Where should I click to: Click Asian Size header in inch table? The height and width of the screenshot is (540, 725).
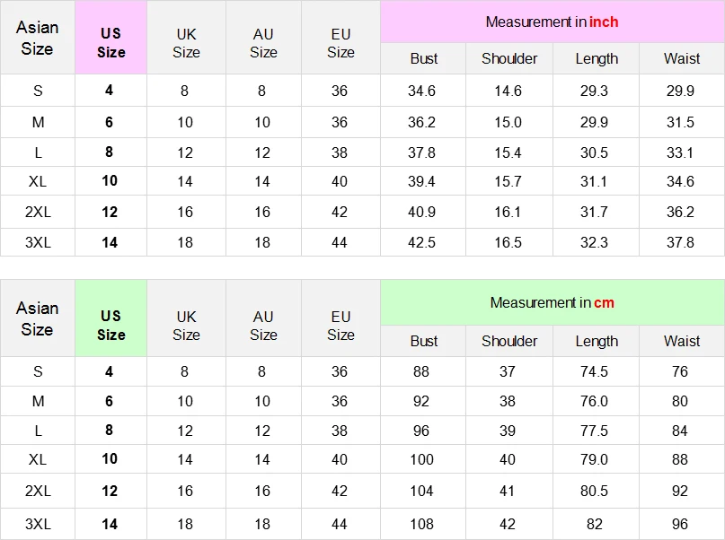(37, 38)
